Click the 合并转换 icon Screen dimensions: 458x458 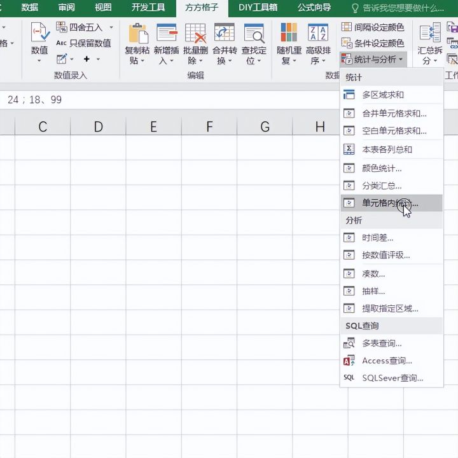click(225, 32)
